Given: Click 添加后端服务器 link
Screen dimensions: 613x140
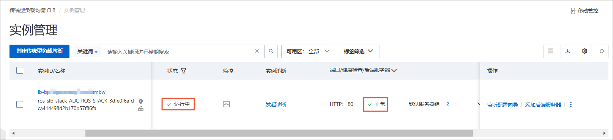Looking at the screenshot, I should click(543, 105).
